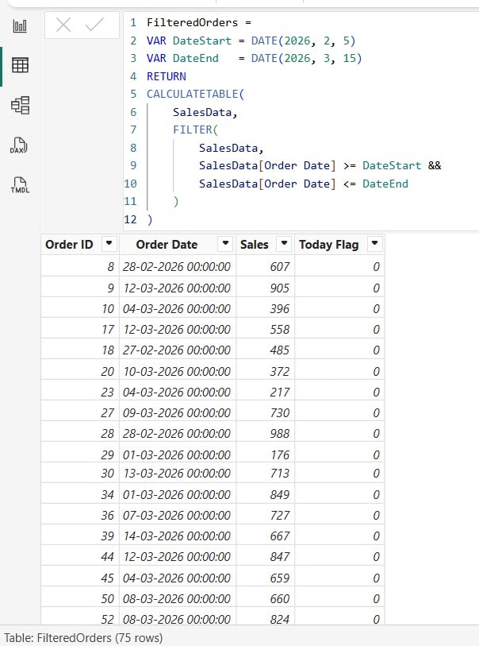Click the RETURN keyword in formula
Viewport: 479px width, 646px height.
click(x=166, y=76)
